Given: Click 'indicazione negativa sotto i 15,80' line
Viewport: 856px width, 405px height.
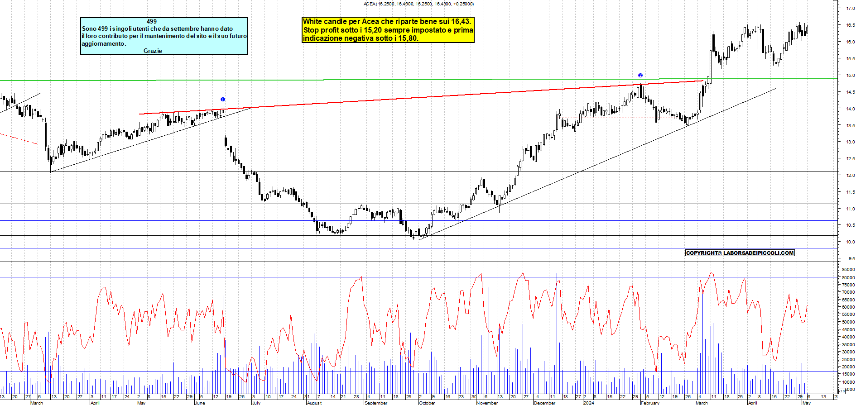Looking at the screenshot, I should pyautogui.click(x=361, y=38).
